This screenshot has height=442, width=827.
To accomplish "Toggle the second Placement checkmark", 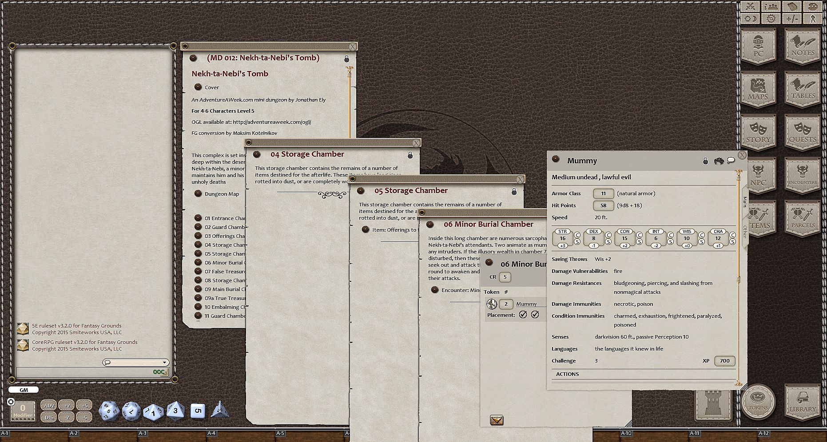I will coord(535,315).
